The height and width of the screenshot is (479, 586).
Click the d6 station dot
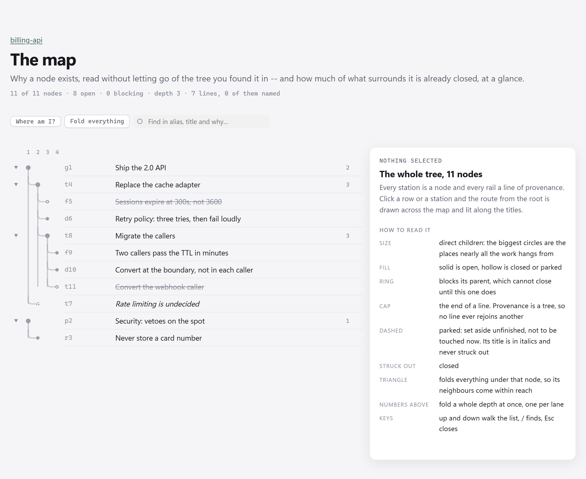click(x=47, y=219)
